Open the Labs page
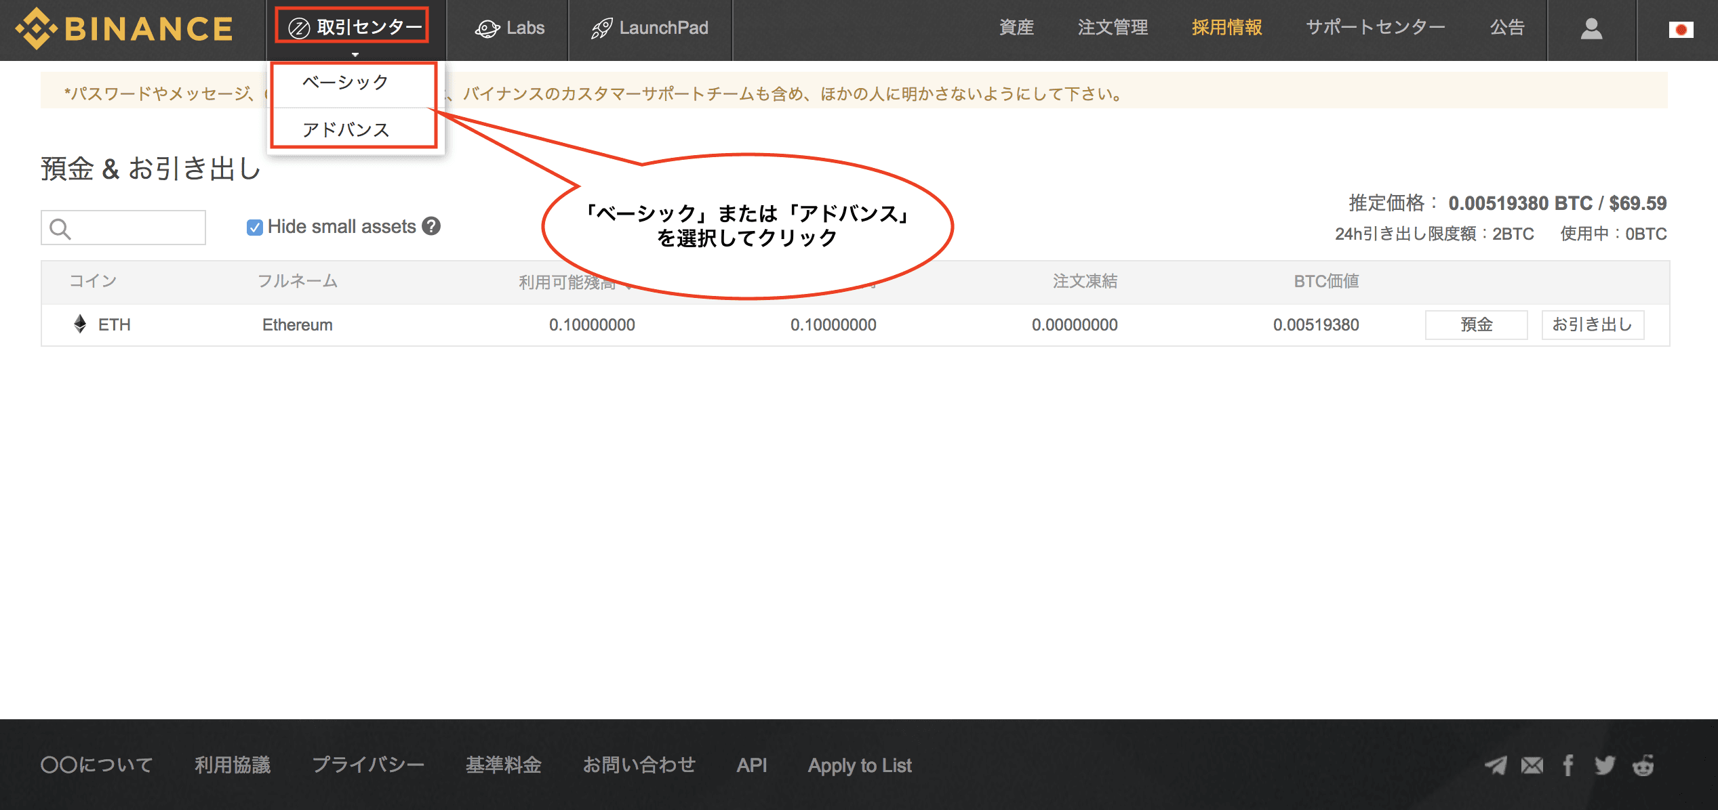This screenshot has height=810, width=1718. click(510, 28)
